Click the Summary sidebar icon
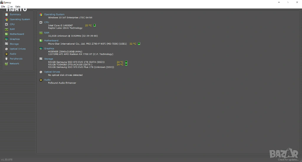This screenshot has width=302, height=162. coord(6,14)
